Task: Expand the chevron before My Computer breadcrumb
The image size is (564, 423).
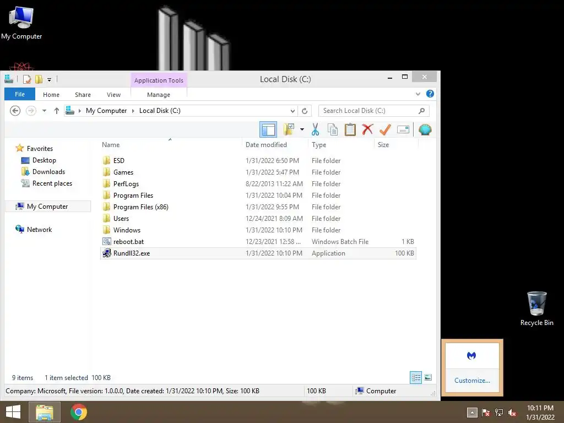Action: 80,111
